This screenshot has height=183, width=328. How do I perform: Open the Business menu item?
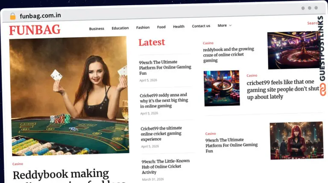coord(97,29)
